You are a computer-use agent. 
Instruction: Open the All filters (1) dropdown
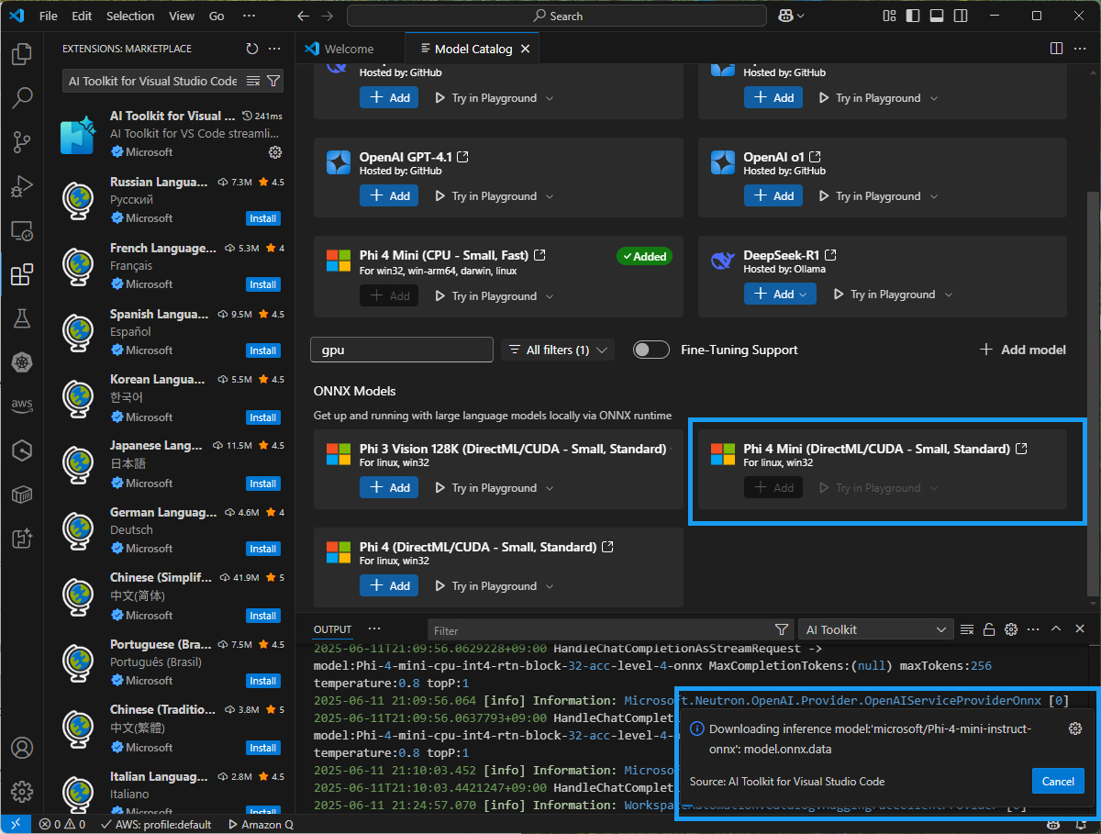tap(557, 350)
